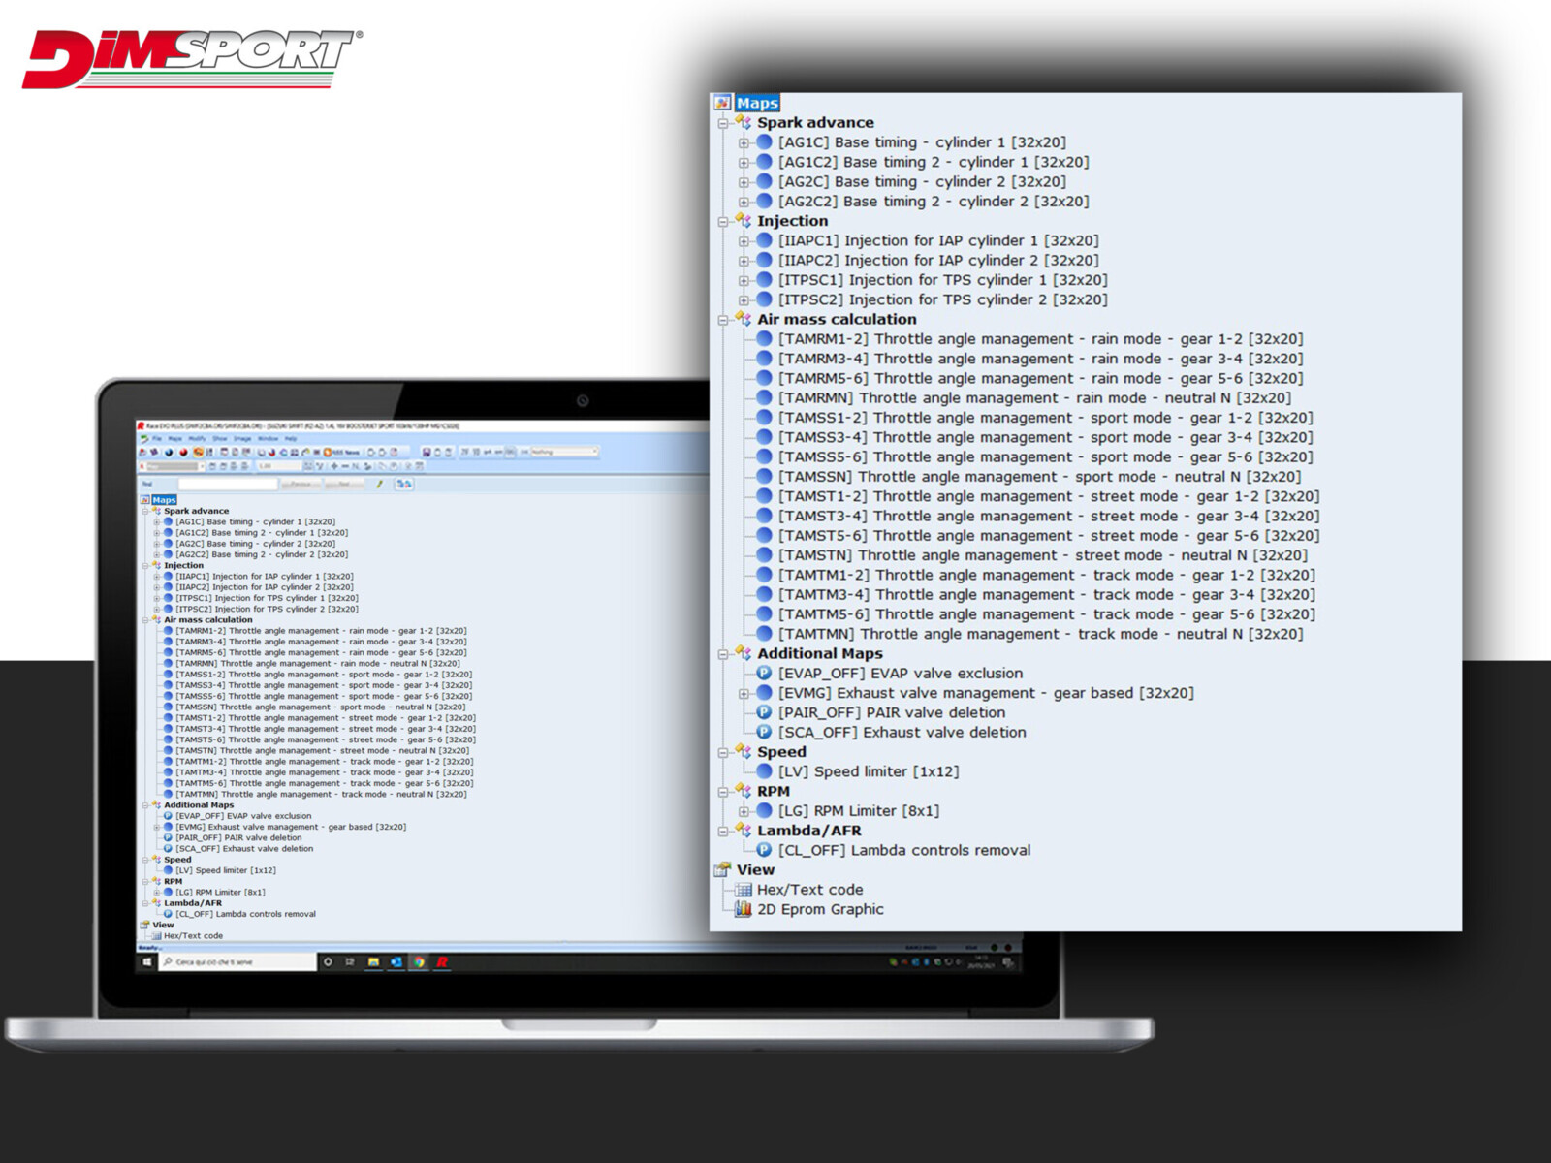Click the Hex/Text code grid icon in enlarged panel

pyautogui.click(x=744, y=890)
